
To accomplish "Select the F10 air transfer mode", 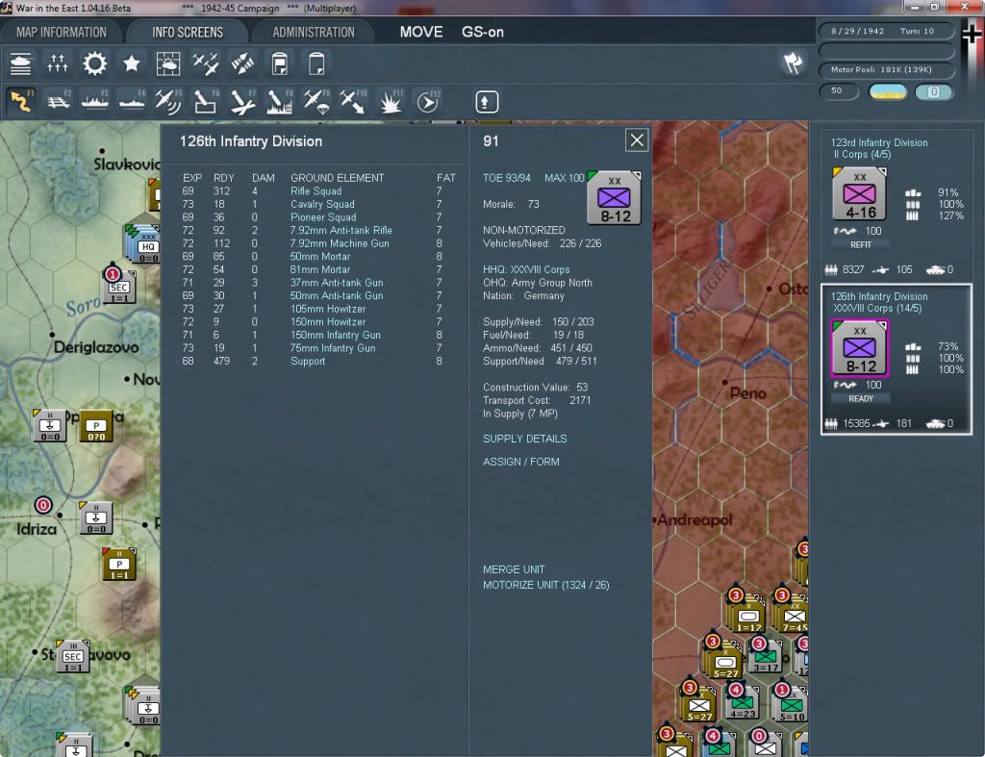I will coord(353,101).
